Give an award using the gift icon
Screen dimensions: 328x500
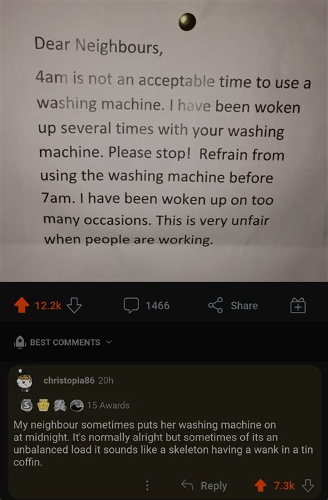298,306
